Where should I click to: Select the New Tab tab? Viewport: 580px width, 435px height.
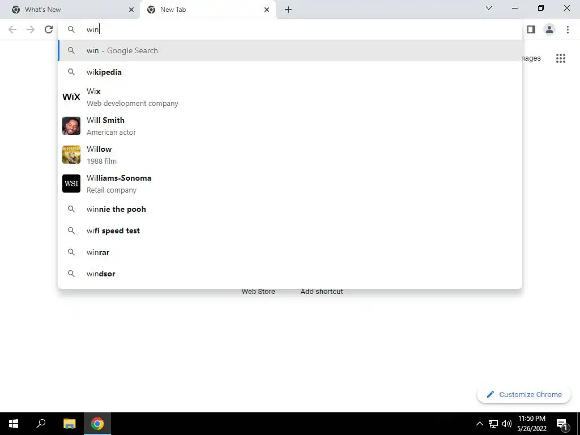208,10
